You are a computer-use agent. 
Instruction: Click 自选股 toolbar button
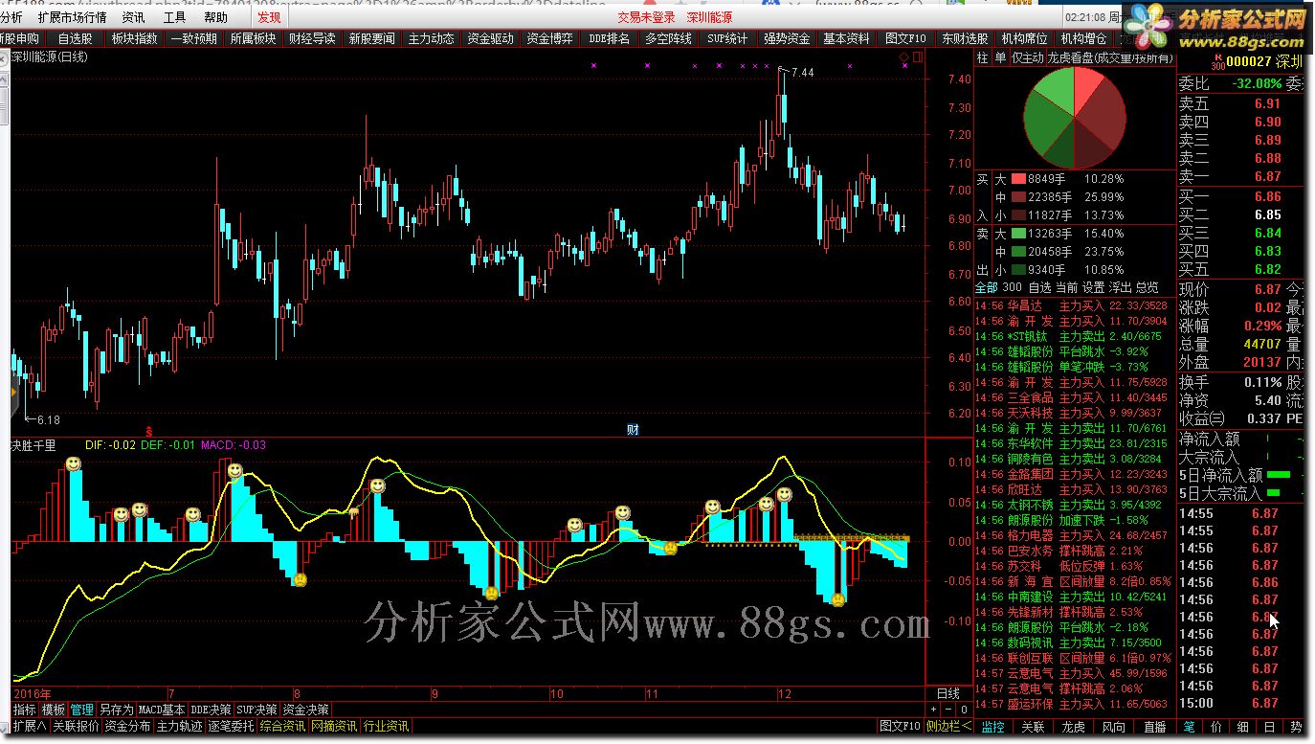75,39
